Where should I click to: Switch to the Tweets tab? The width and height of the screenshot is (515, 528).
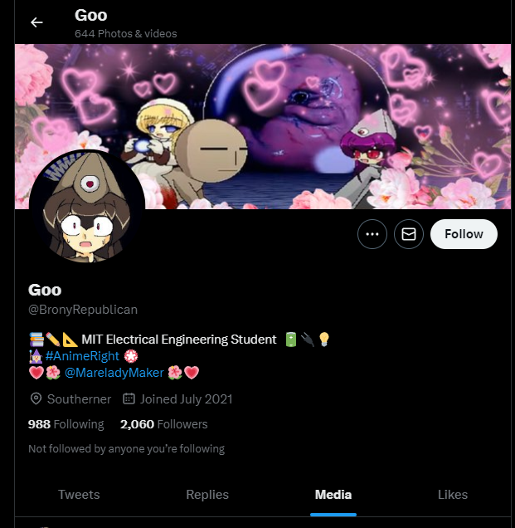tap(79, 494)
